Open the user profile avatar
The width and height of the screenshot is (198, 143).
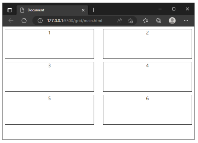(x=172, y=21)
